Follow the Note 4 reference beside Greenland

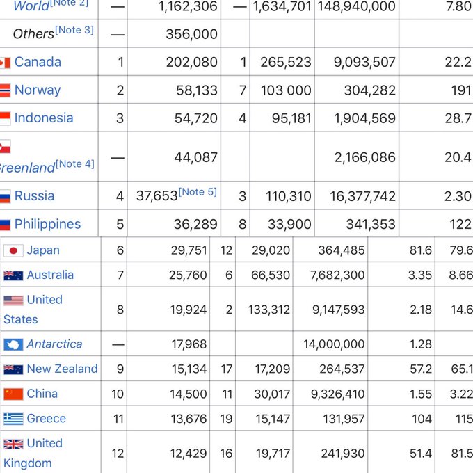[x=75, y=163]
